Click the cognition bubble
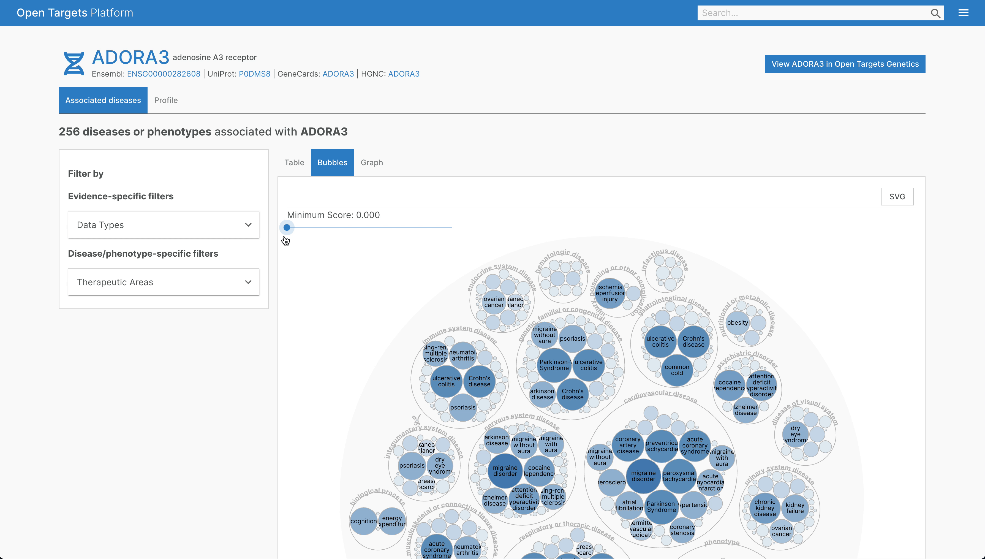 [363, 521]
